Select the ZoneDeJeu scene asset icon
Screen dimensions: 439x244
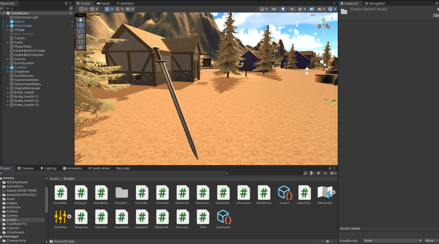[223, 216]
